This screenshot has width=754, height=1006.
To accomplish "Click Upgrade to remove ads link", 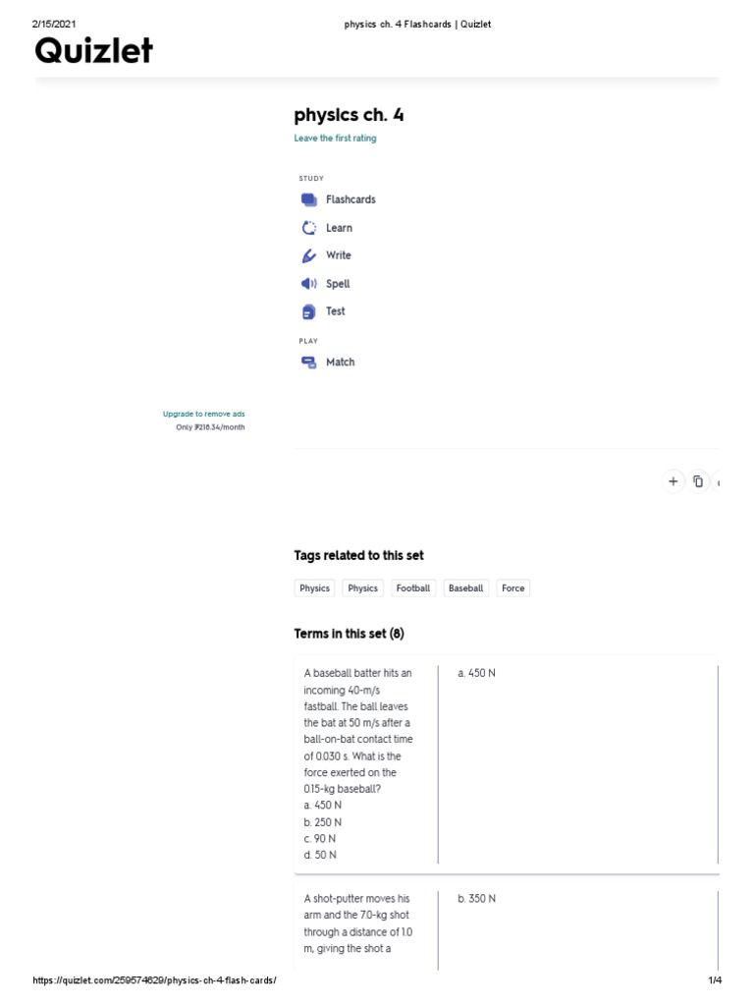I will (x=203, y=415).
